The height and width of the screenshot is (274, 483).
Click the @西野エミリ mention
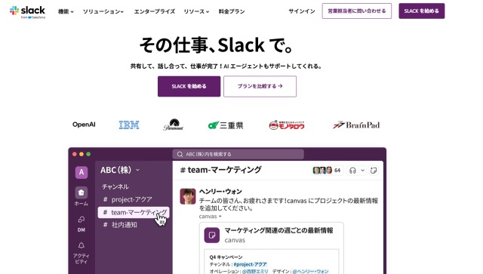[255, 272]
